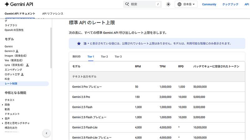Expand the 音声 sidebar section arrow
Screen dimensions: 250x140
[2, 119]
